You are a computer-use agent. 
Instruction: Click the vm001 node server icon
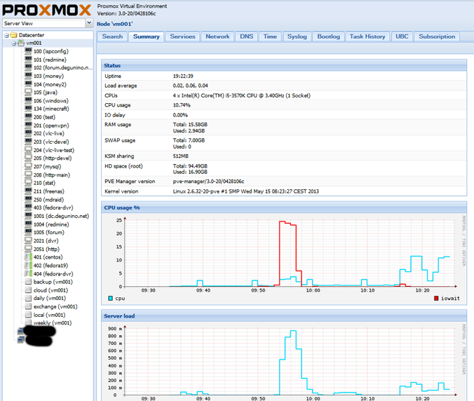21,43
